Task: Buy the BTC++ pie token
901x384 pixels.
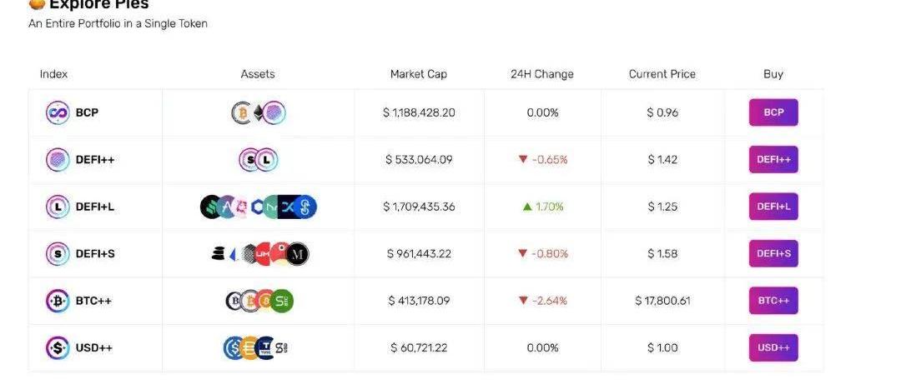Action: coord(773,301)
